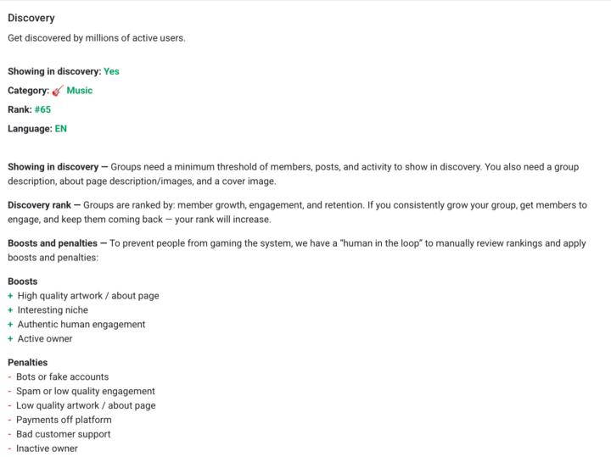Click the #65 rank value
Viewport: 611px width, 457px height.
pyautogui.click(x=42, y=109)
